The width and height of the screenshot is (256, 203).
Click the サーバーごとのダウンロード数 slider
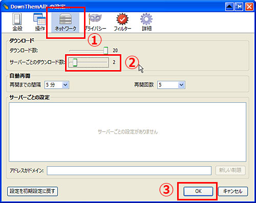[x=89, y=62]
